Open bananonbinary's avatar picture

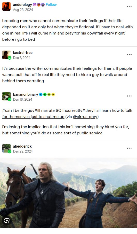point(6,96)
